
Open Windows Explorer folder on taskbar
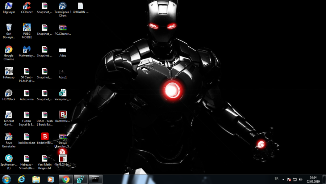click(36, 179)
